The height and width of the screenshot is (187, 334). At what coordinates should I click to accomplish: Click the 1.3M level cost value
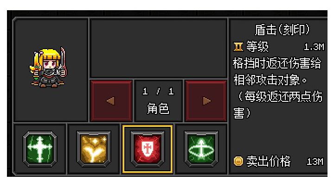pyautogui.click(x=314, y=47)
